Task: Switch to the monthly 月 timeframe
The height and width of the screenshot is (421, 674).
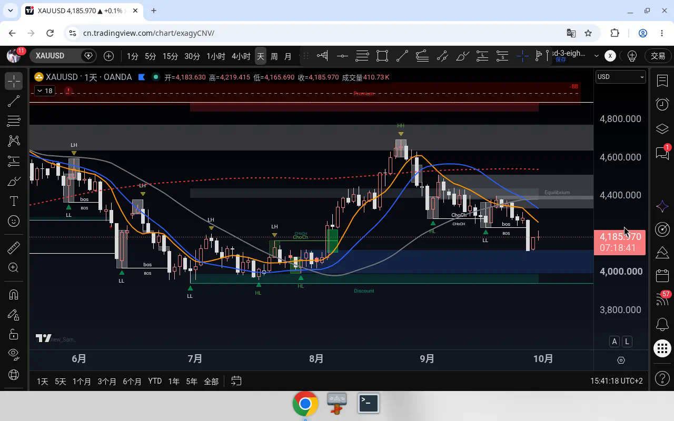Action: click(288, 56)
